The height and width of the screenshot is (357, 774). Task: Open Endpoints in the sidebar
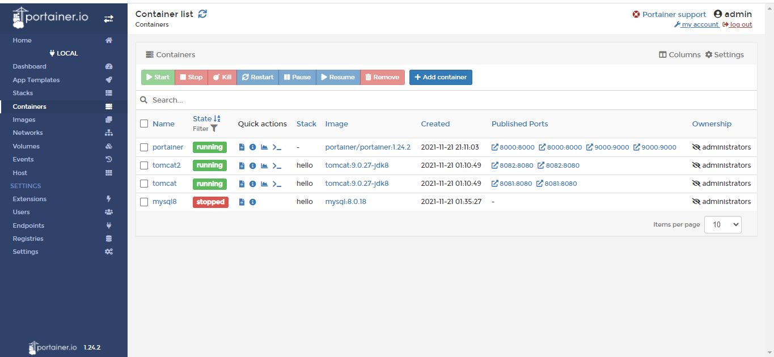pyautogui.click(x=64, y=226)
